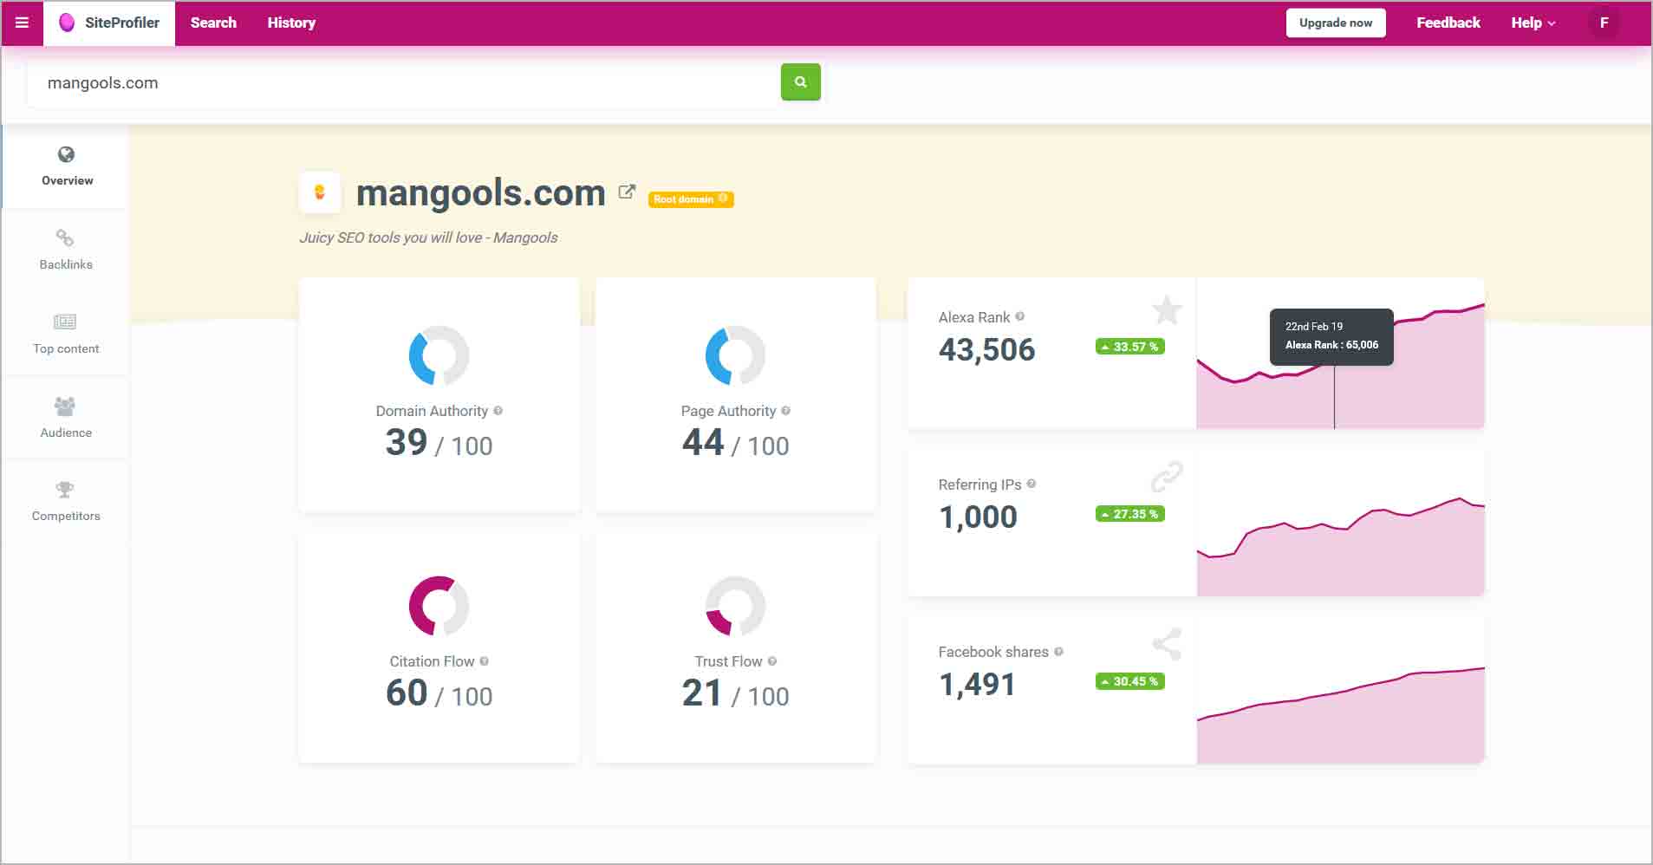
Task: Open Competitors section in the sidebar
Action: click(66, 502)
